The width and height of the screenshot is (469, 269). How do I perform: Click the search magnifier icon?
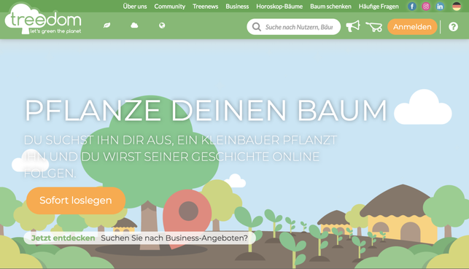pyautogui.click(x=256, y=27)
